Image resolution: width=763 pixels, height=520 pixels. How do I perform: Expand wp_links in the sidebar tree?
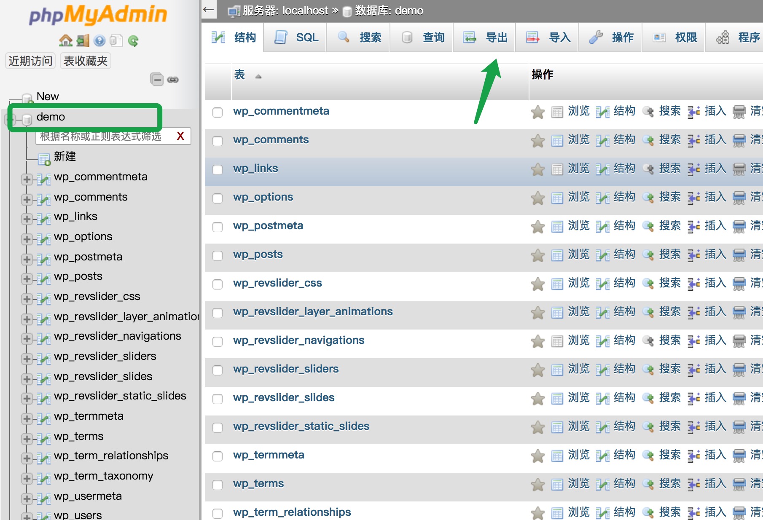tap(27, 219)
